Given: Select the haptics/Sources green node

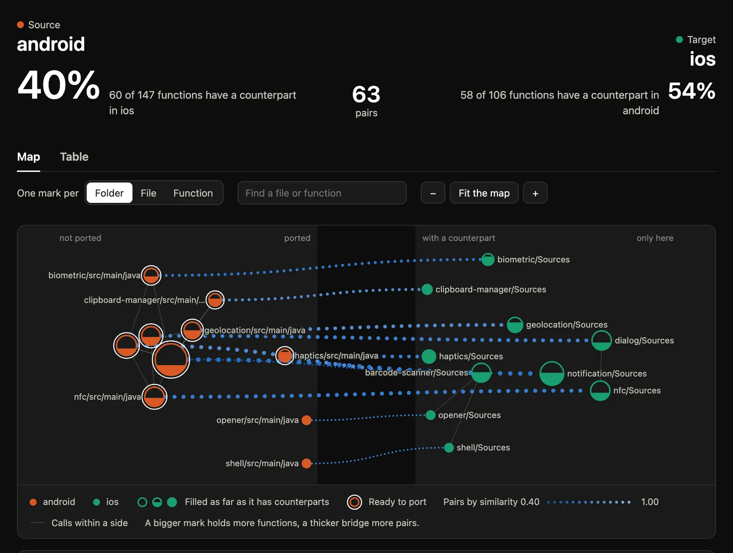Looking at the screenshot, I should pos(429,356).
